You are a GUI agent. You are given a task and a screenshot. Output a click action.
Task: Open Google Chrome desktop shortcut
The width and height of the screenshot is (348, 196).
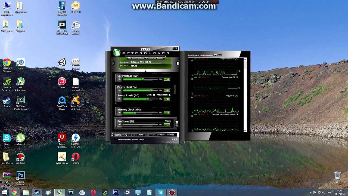[7, 65]
